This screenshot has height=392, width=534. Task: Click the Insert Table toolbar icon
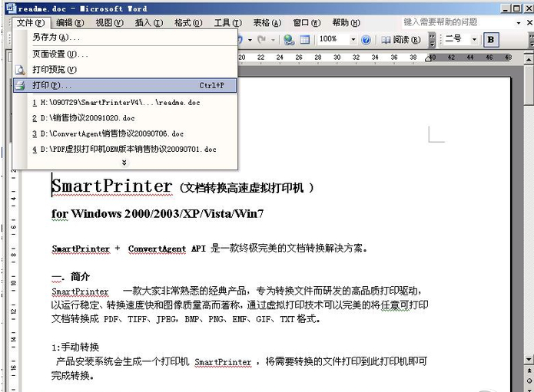(x=304, y=39)
